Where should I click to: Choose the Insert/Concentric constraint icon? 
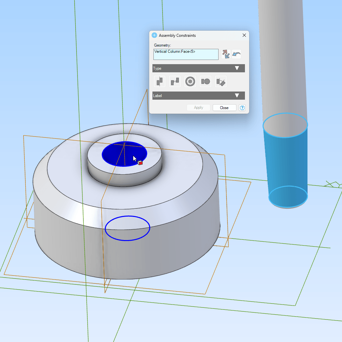pos(190,81)
